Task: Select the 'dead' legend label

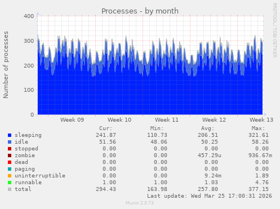Action: coord(21,162)
